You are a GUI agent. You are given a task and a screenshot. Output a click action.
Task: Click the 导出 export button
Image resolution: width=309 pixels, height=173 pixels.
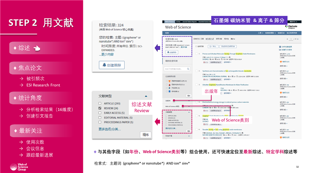[213, 47]
